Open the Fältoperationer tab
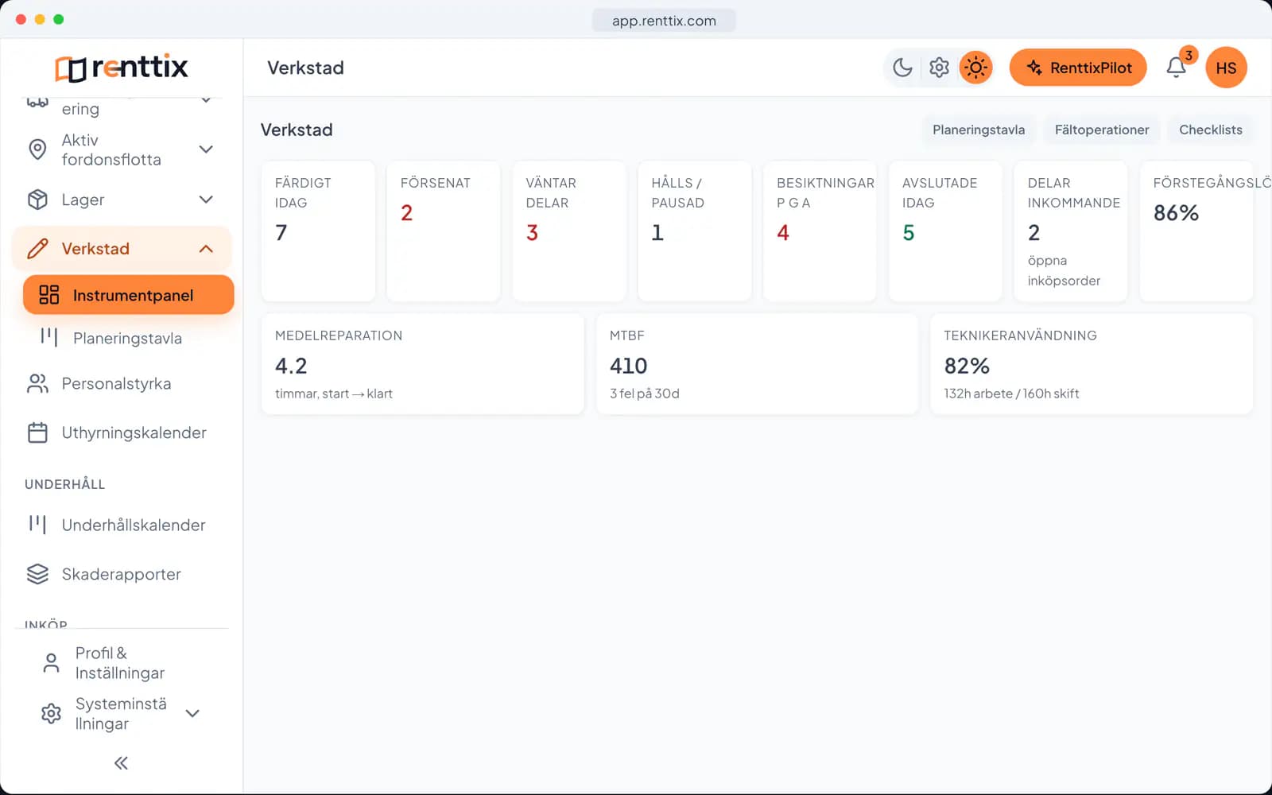 pos(1102,130)
